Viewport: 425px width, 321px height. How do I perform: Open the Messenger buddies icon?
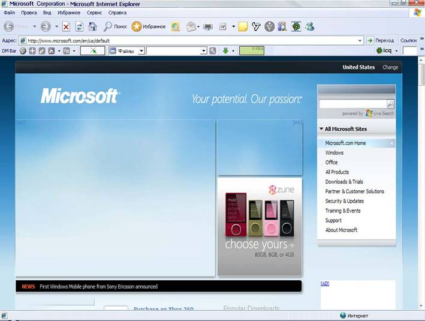[310, 26]
